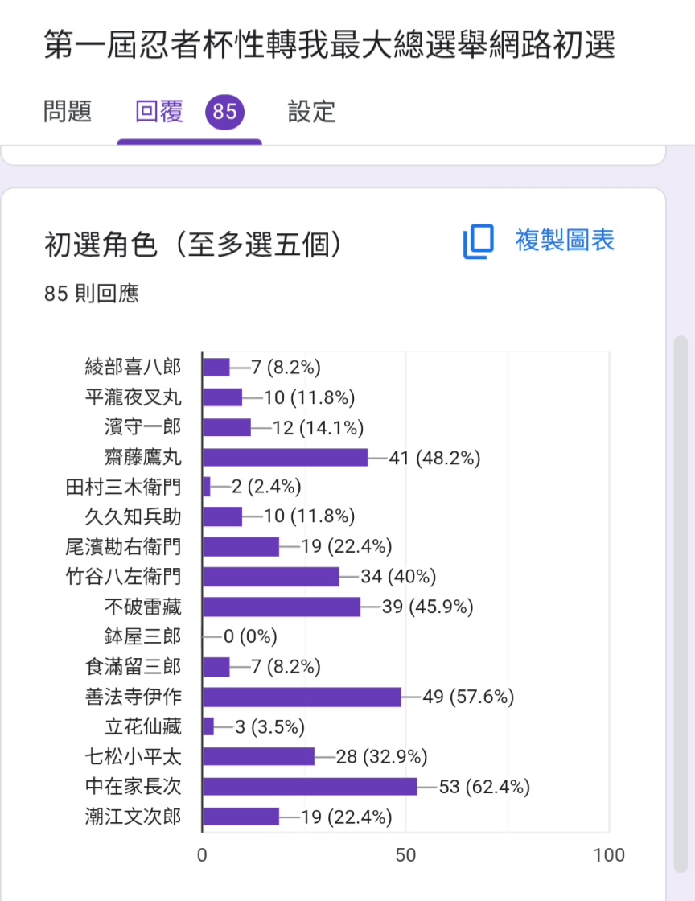Click the 尾濱勘右衛門 bar

pos(241,547)
